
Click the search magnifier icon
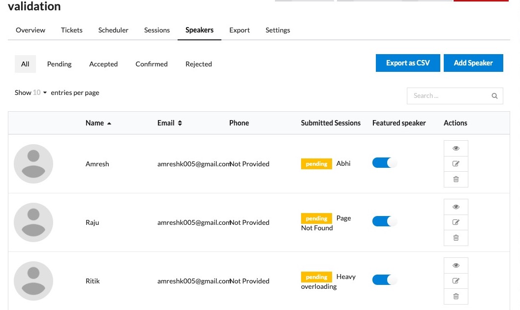494,96
